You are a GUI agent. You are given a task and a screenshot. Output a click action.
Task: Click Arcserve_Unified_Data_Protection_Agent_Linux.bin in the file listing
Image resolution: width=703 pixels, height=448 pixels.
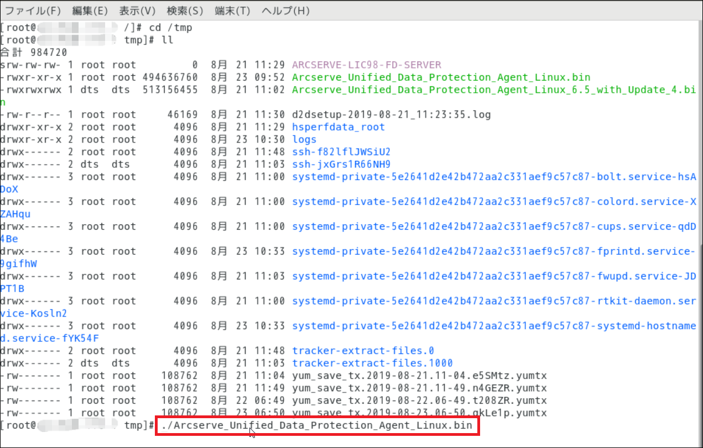441,77
